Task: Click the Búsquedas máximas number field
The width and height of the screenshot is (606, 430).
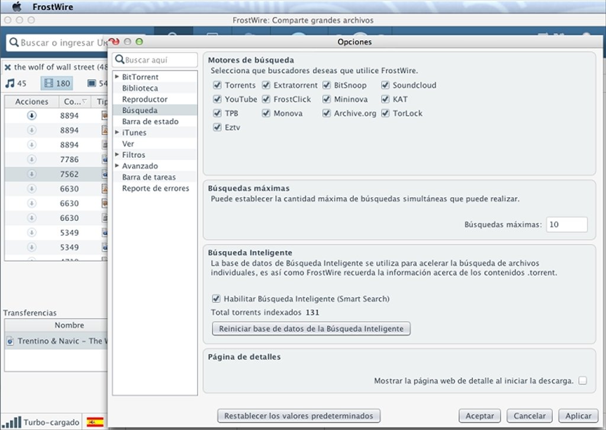Action: (566, 224)
